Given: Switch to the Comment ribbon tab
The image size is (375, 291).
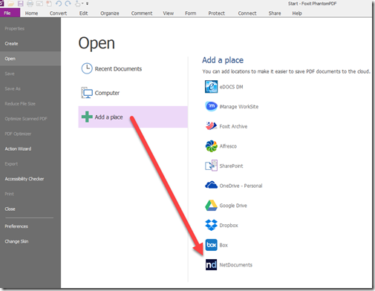Looking at the screenshot, I should [x=142, y=13].
